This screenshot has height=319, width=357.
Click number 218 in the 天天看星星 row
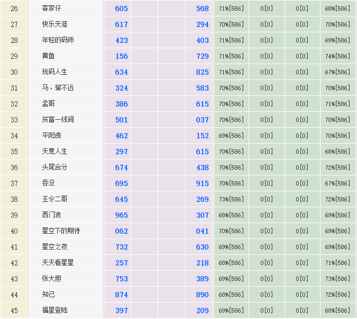pos(202,263)
